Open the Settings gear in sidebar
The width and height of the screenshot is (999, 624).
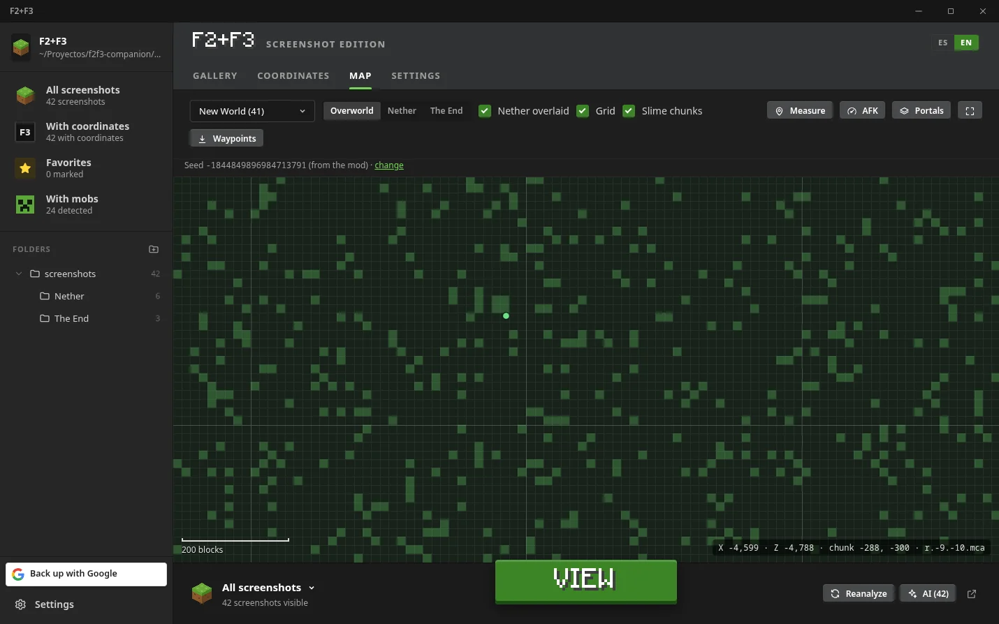pos(45,604)
